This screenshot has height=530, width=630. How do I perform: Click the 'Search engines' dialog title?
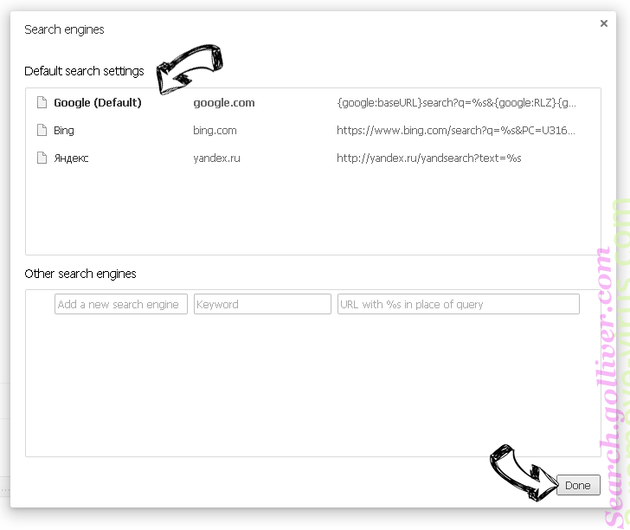coord(64,29)
